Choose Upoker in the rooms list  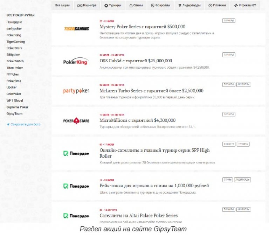[x=12, y=87]
